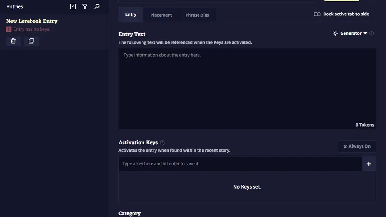
Task: Click the 'The following text will be referenced' description
Action: point(185,42)
